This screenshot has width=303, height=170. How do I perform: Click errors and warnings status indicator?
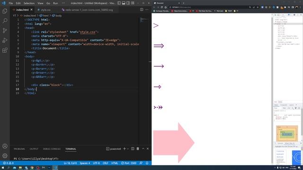click(8, 163)
